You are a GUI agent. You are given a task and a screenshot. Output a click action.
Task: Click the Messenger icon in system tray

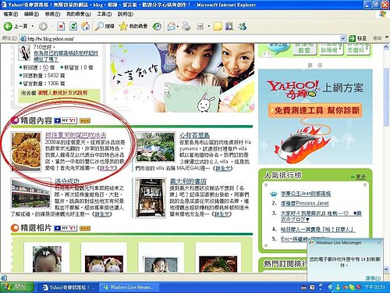click(338, 288)
